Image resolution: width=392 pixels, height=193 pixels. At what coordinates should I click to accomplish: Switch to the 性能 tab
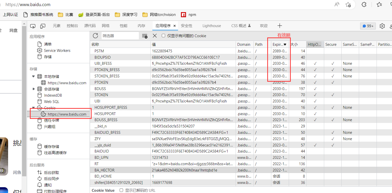click(x=123, y=26)
